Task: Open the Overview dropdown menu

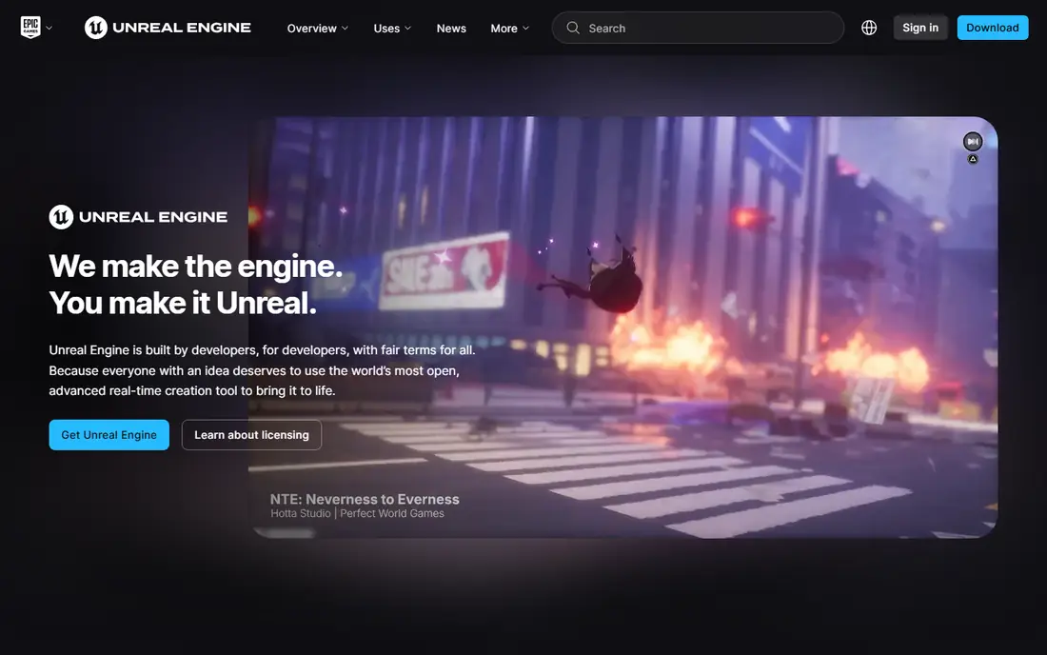Action: [317, 28]
